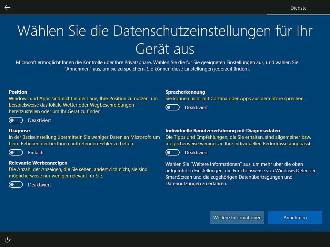Click the Cortana description under Spracherkennung
Image resolution: width=330 pixels, height=247 pixels.
[235, 99]
